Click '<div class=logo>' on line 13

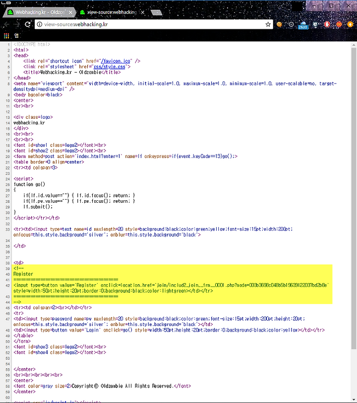pos(33,117)
